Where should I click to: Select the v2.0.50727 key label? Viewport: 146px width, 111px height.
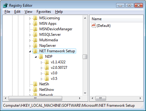[x=59, y=68]
